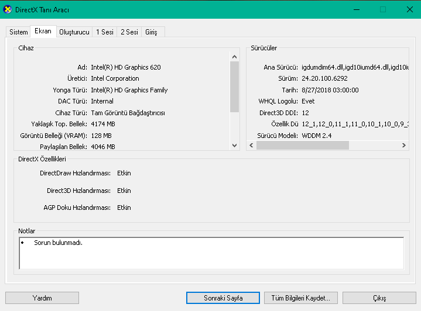Click the DirectX logo icon in title bar
Viewport: 421px width, 311px height.
point(8,10)
